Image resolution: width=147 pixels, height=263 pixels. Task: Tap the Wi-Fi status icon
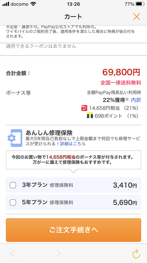click(x=34, y=4)
